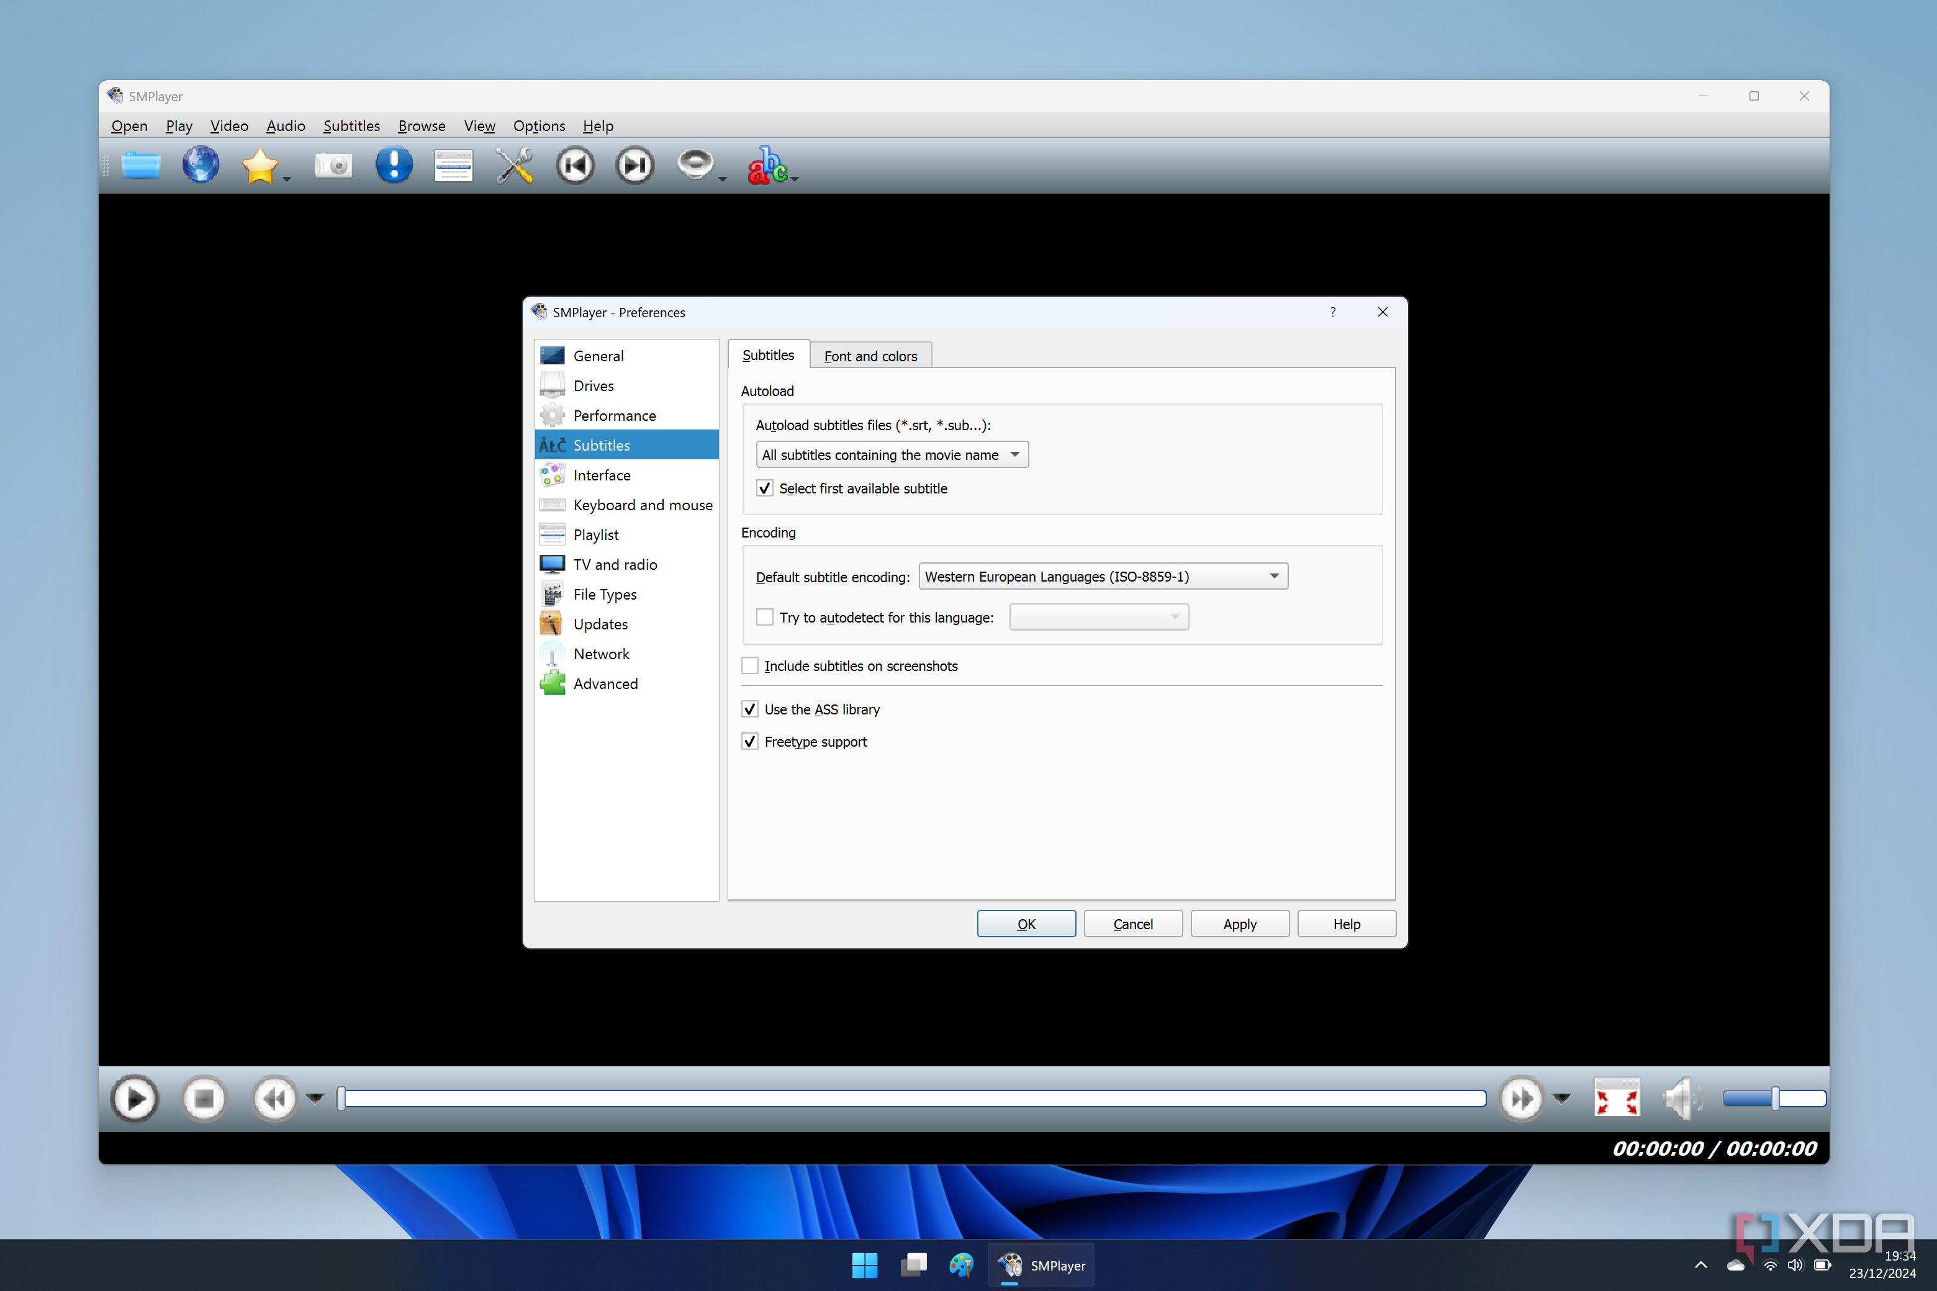Open the favorites star toolbar icon
The image size is (1937, 1291).
260,166
